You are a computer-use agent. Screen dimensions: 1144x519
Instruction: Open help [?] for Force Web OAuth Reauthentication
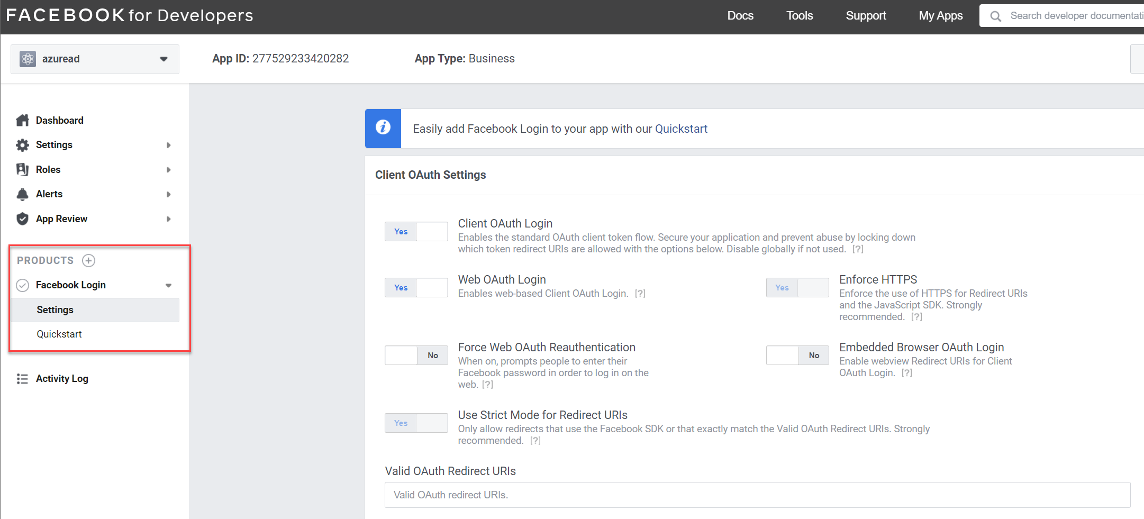487,385
